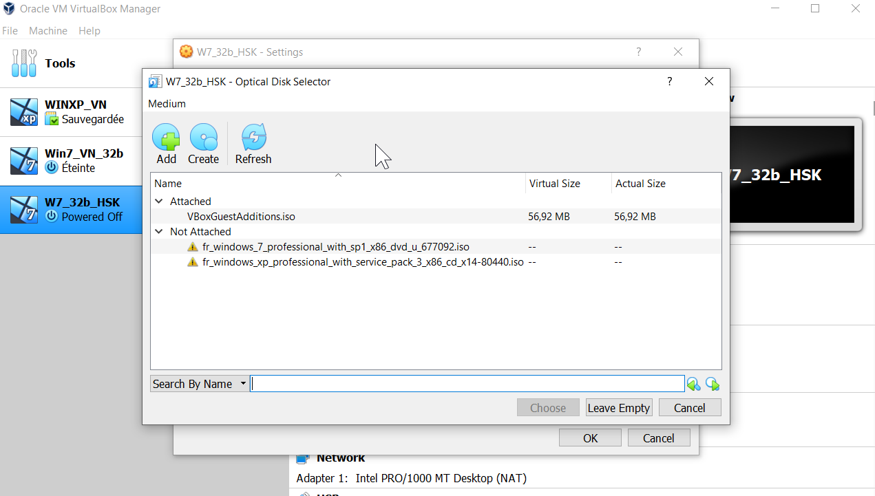Open the File menu in VirtualBox Manager
The width and height of the screenshot is (875, 496).
[x=10, y=31]
